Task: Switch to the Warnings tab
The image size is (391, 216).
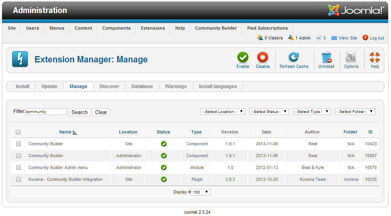Action: (175, 86)
